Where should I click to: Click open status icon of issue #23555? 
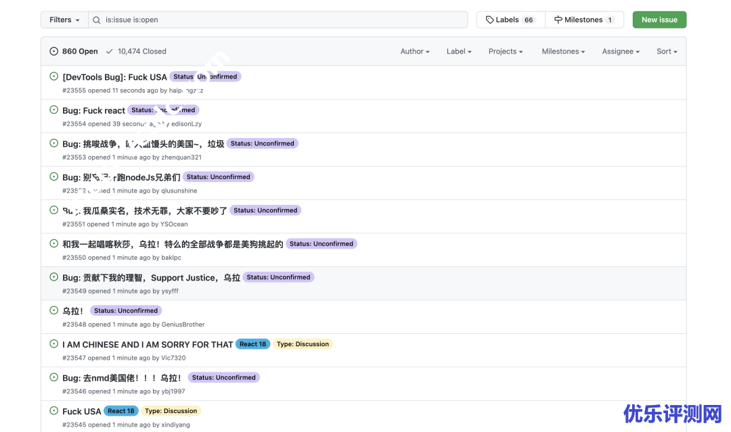[53, 76]
